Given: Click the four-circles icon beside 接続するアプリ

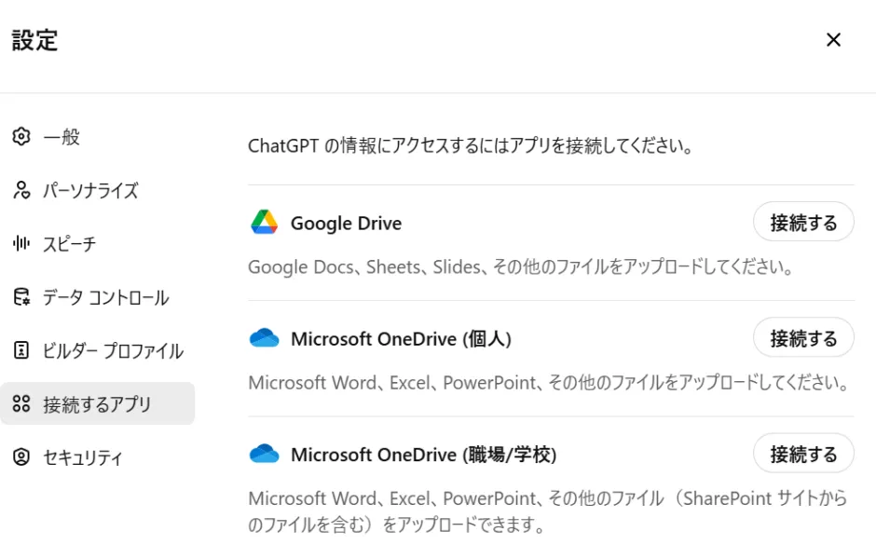Looking at the screenshot, I should tap(21, 403).
